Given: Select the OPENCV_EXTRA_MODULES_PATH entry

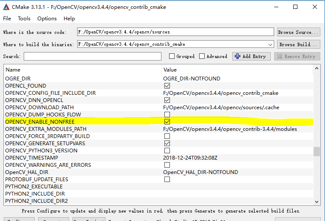Looking at the screenshot, I should pyautogui.click(x=46, y=129).
